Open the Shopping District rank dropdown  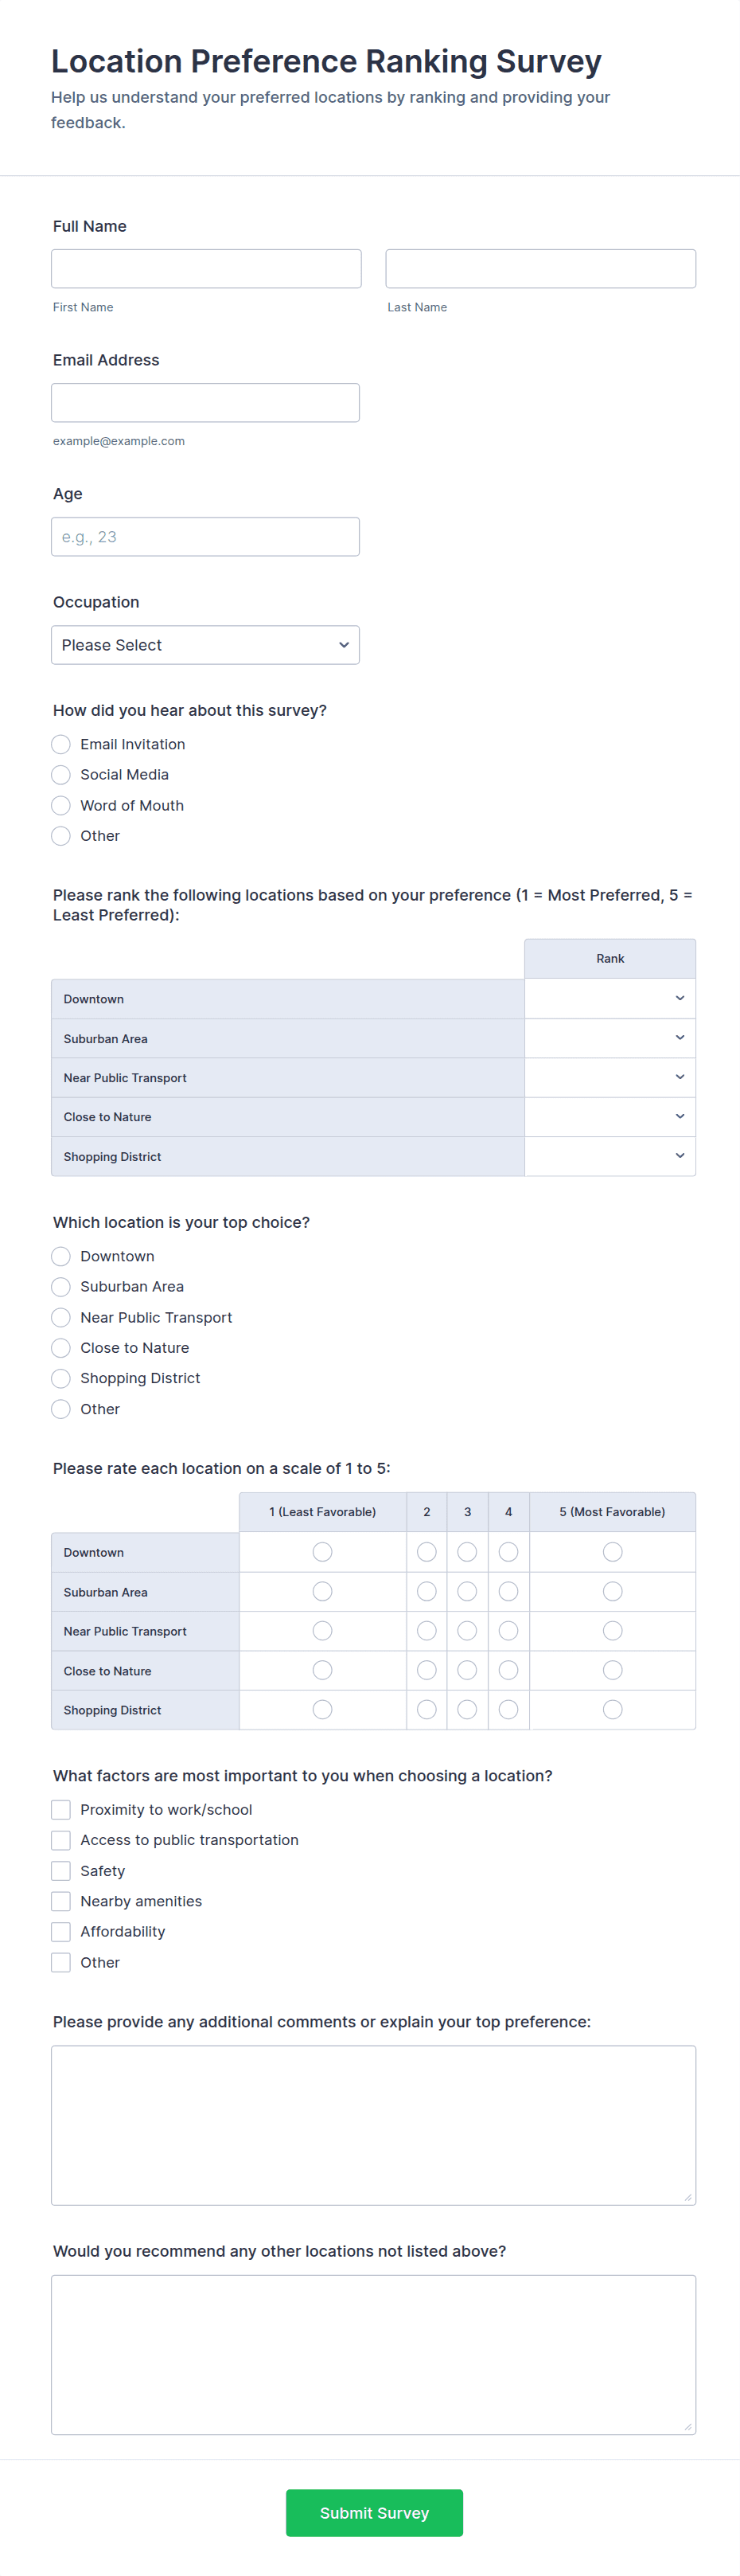[x=610, y=1156]
